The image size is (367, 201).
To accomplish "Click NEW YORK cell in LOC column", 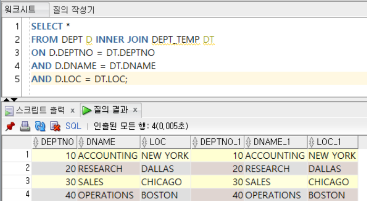I will click(166, 156).
